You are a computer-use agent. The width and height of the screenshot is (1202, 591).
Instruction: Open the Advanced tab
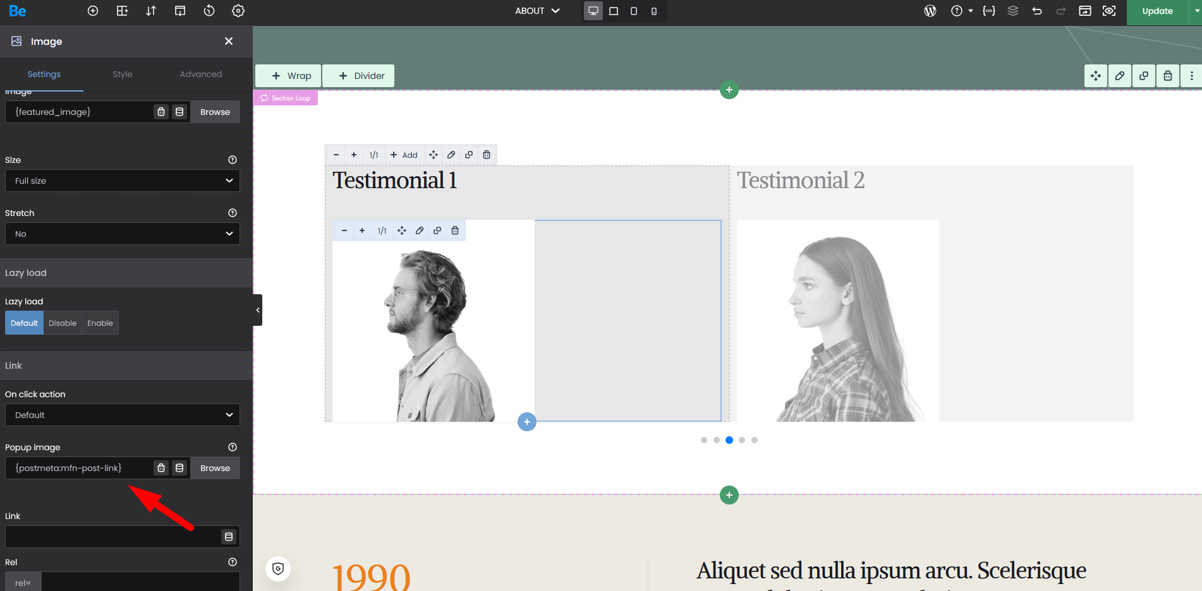[x=200, y=74]
